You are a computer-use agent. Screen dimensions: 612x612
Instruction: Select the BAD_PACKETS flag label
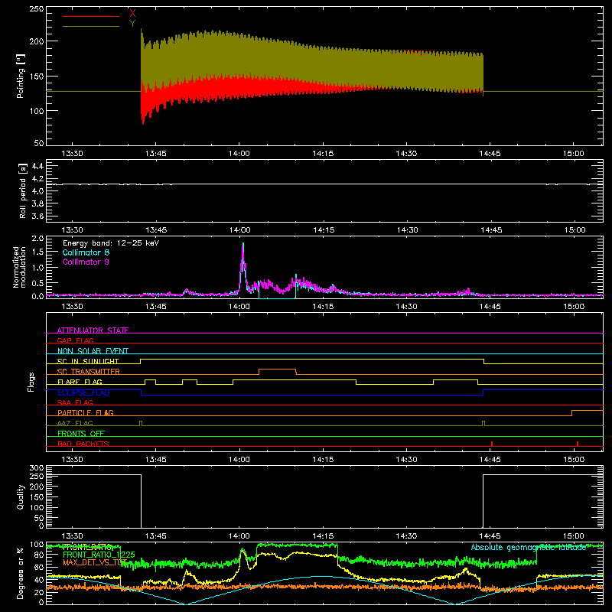click(83, 444)
